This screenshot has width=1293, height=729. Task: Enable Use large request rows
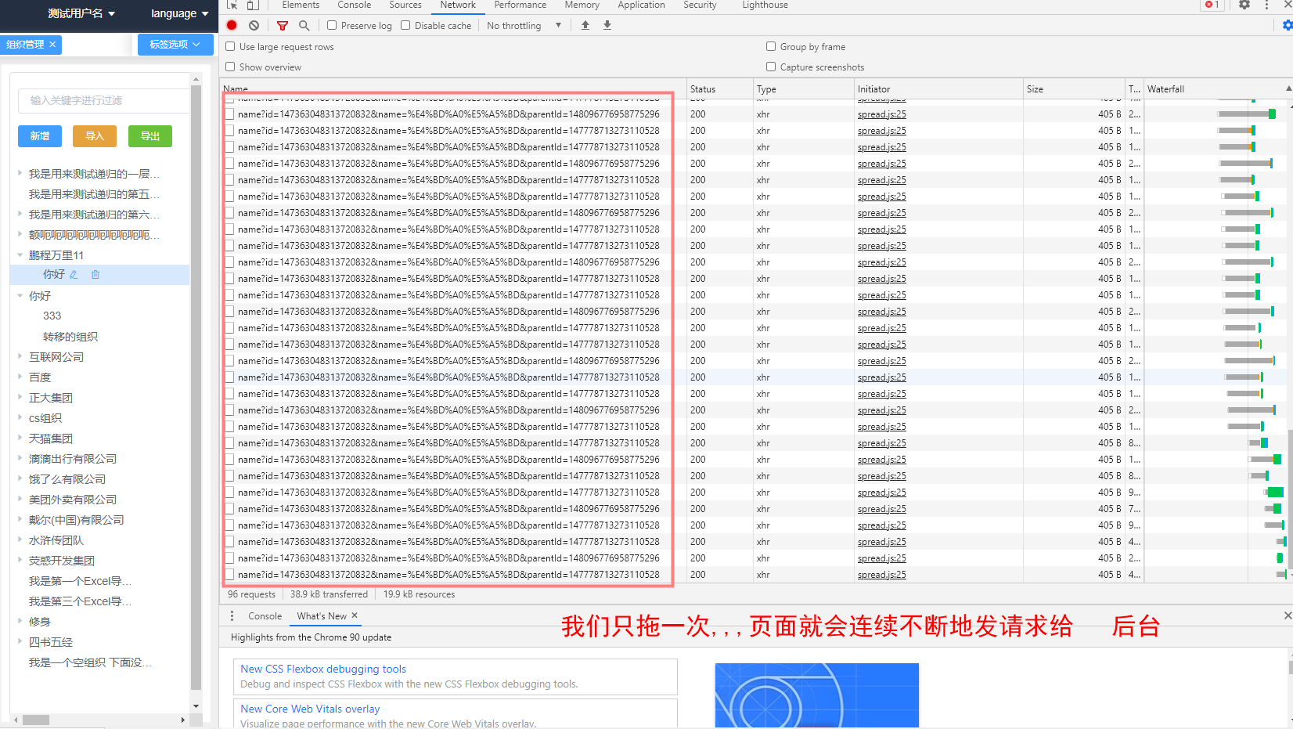(x=229, y=46)
